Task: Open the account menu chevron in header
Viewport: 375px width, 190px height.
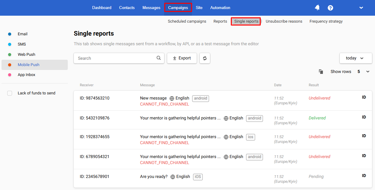Action: (x=361, y=8)
